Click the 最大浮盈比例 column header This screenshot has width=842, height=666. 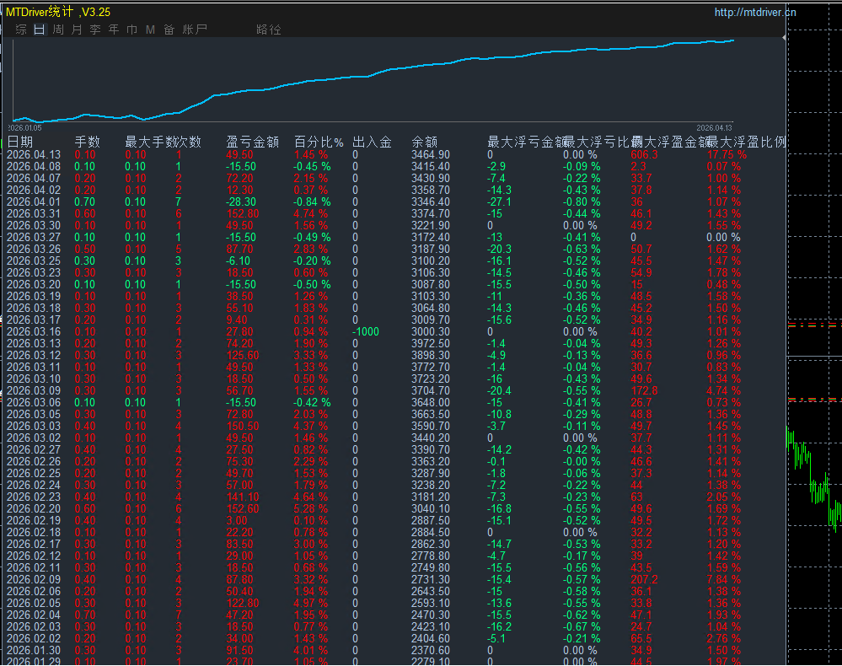pyautogui.click(x=748, y=142)
